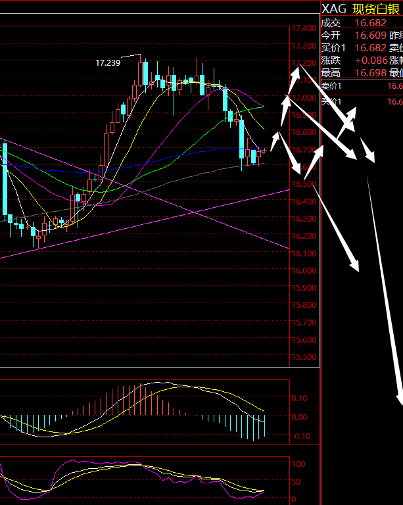Click the 15.600 price axis label
This screenshot has width=403, height=505.
coord(304,339)
